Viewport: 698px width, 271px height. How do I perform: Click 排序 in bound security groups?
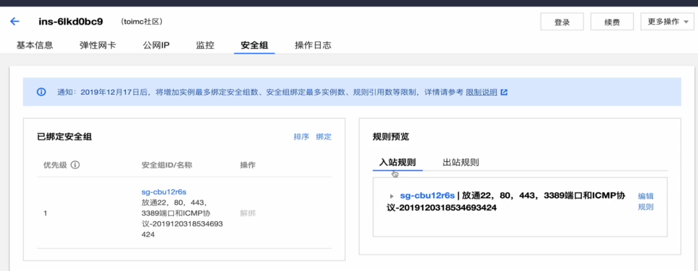coord(301,137)
